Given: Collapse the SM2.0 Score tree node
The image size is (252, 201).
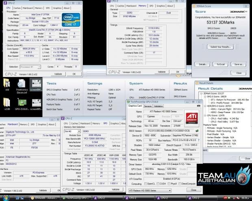Looking at the screenshot, I should click(x=205, y=97).
